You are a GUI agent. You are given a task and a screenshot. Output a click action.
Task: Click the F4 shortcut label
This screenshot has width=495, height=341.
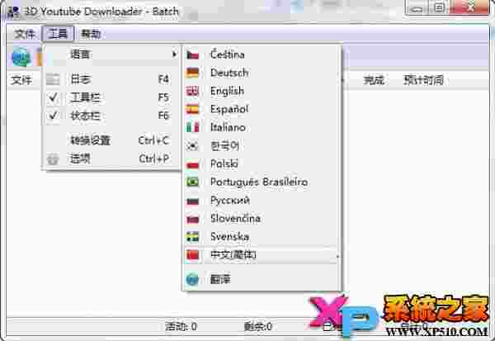tap(163, 79)
